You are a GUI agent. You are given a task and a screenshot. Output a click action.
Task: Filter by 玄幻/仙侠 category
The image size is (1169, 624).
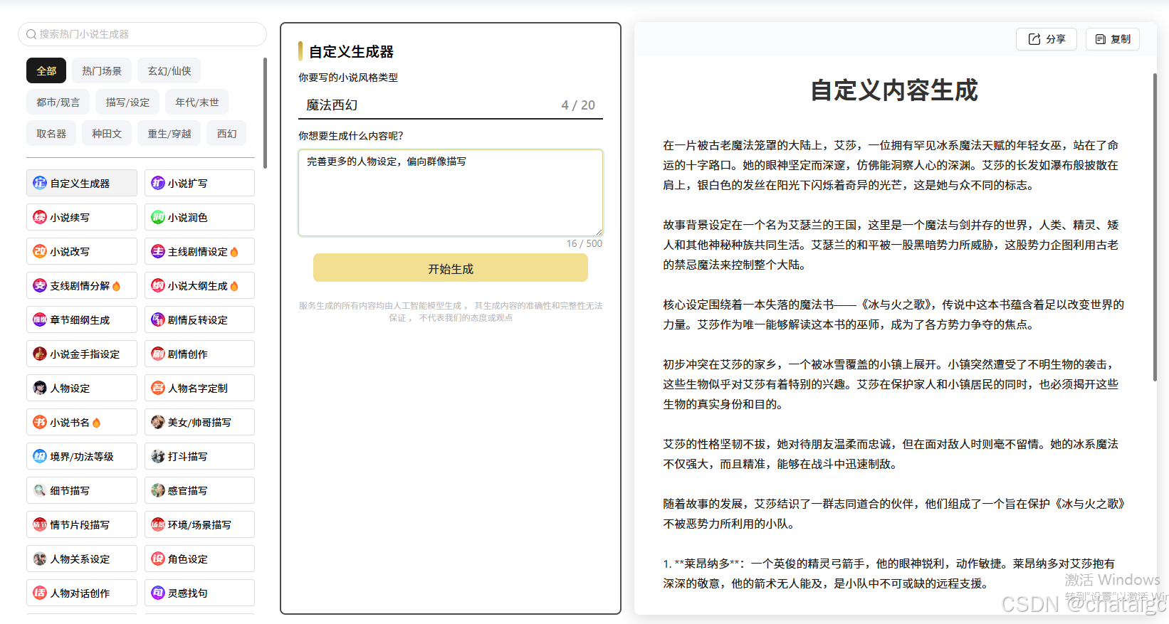169,70
